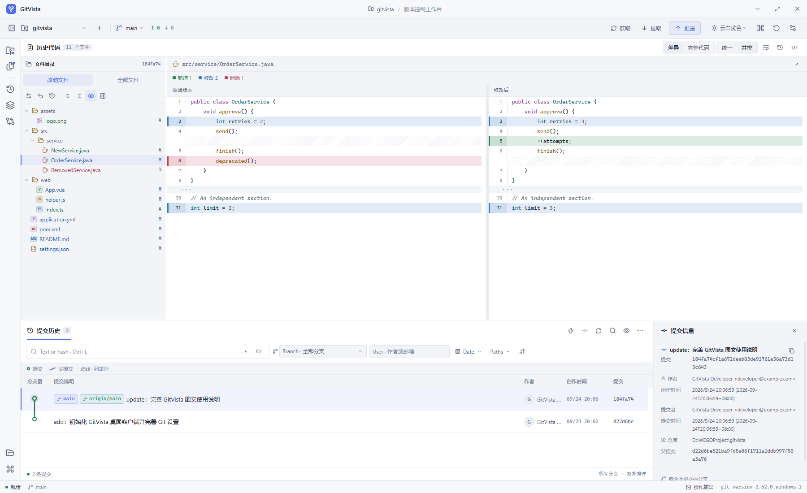Open the Date filter dropdown

tap(468, 352)
